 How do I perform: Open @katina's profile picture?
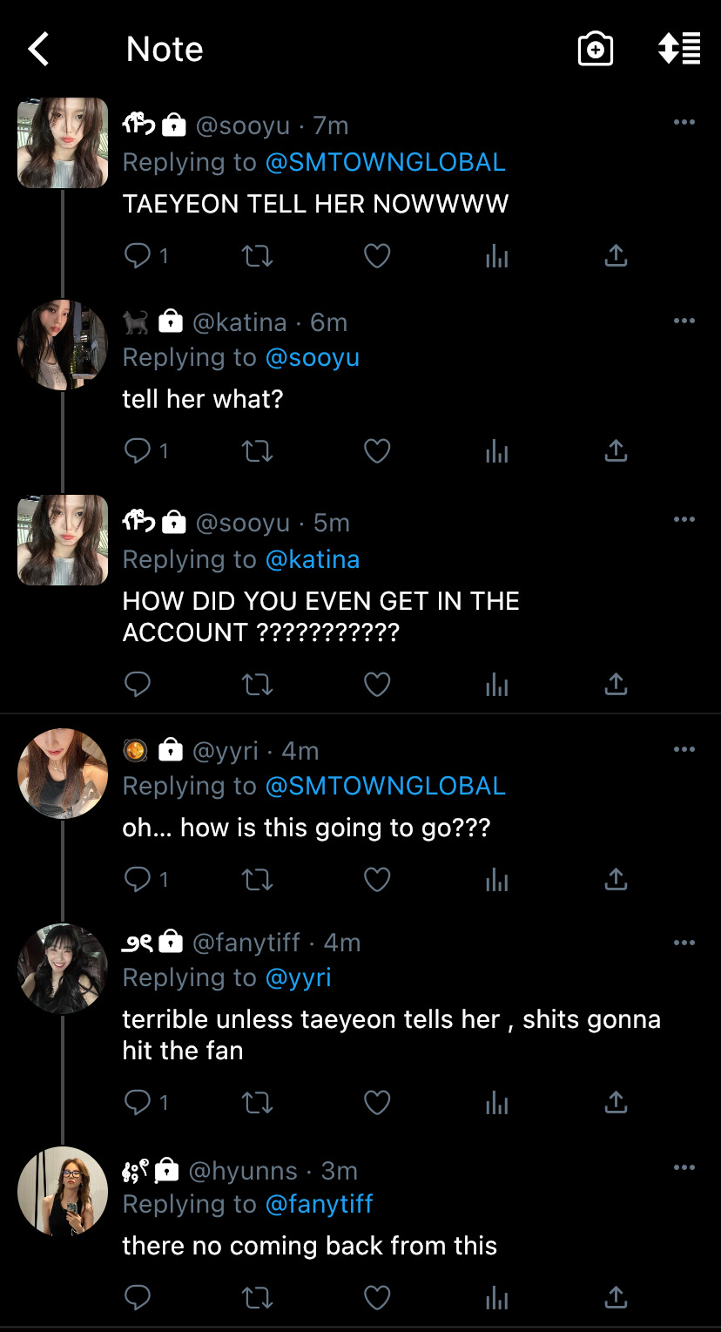(62, 344)
